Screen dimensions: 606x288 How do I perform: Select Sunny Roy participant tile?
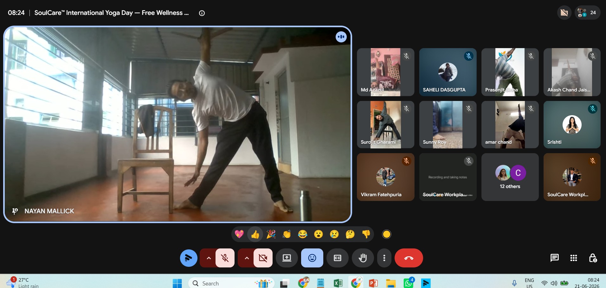click(448, 125)
